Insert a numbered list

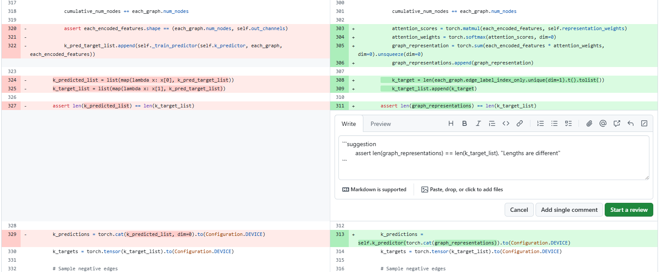point(541,123)
